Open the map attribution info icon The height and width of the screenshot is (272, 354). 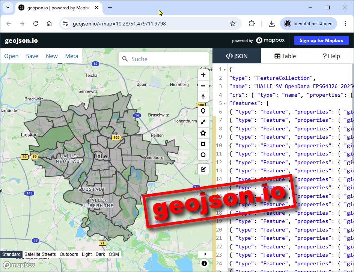[x=204, y=263]
